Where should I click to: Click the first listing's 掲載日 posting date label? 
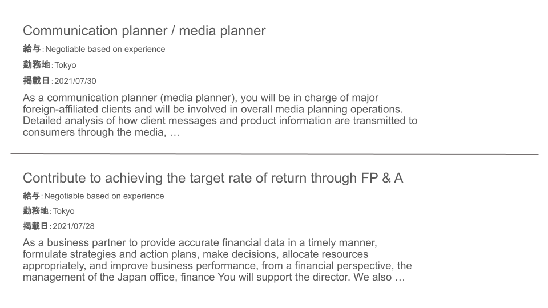point(37,81)
